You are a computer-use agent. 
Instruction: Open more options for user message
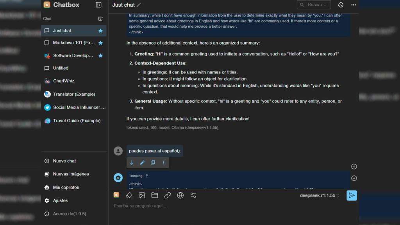pyautogui.click(x=164, y=162)
